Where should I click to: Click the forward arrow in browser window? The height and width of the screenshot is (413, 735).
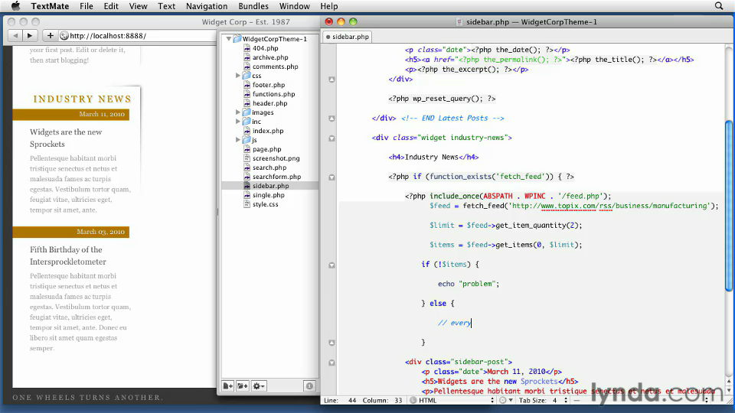point(30,36)
